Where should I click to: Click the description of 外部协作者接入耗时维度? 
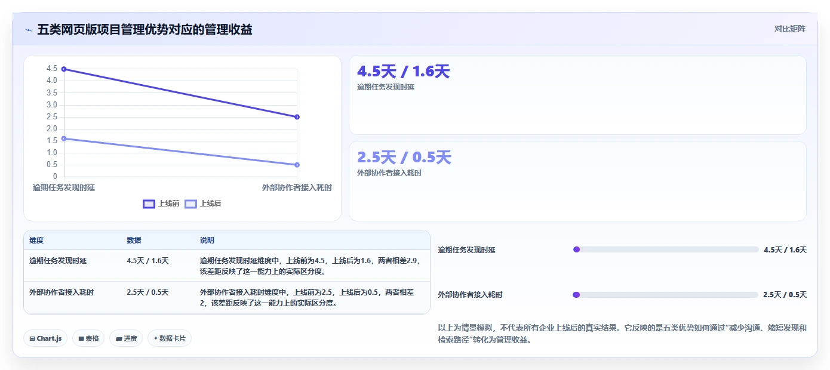point(306,297)
